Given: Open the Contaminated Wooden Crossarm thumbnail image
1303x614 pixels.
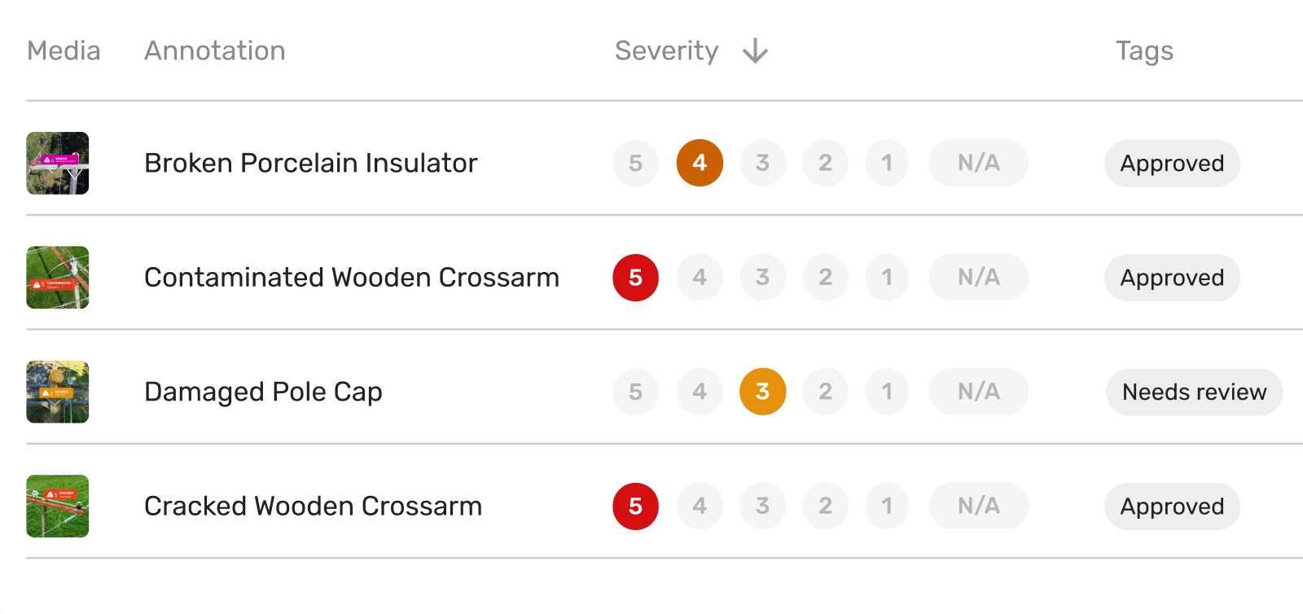Looking at the screenshot, I should 57,278.
